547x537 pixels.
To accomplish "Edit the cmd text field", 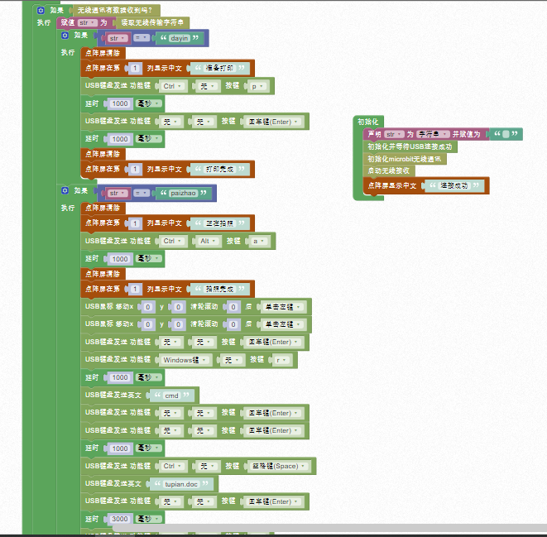I will pyautogui.click(x=171, y=396).
